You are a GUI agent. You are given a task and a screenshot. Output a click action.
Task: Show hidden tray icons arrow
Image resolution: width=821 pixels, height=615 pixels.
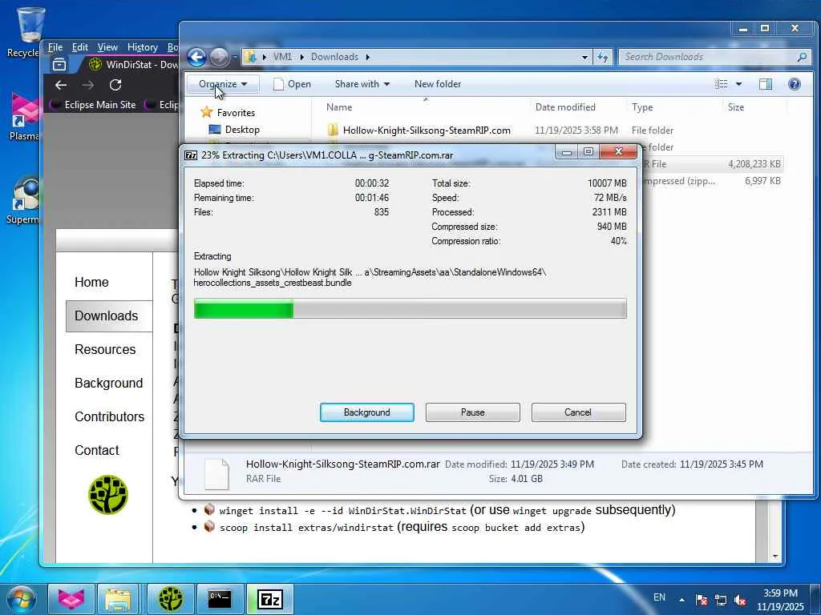(x=681, y=600)
